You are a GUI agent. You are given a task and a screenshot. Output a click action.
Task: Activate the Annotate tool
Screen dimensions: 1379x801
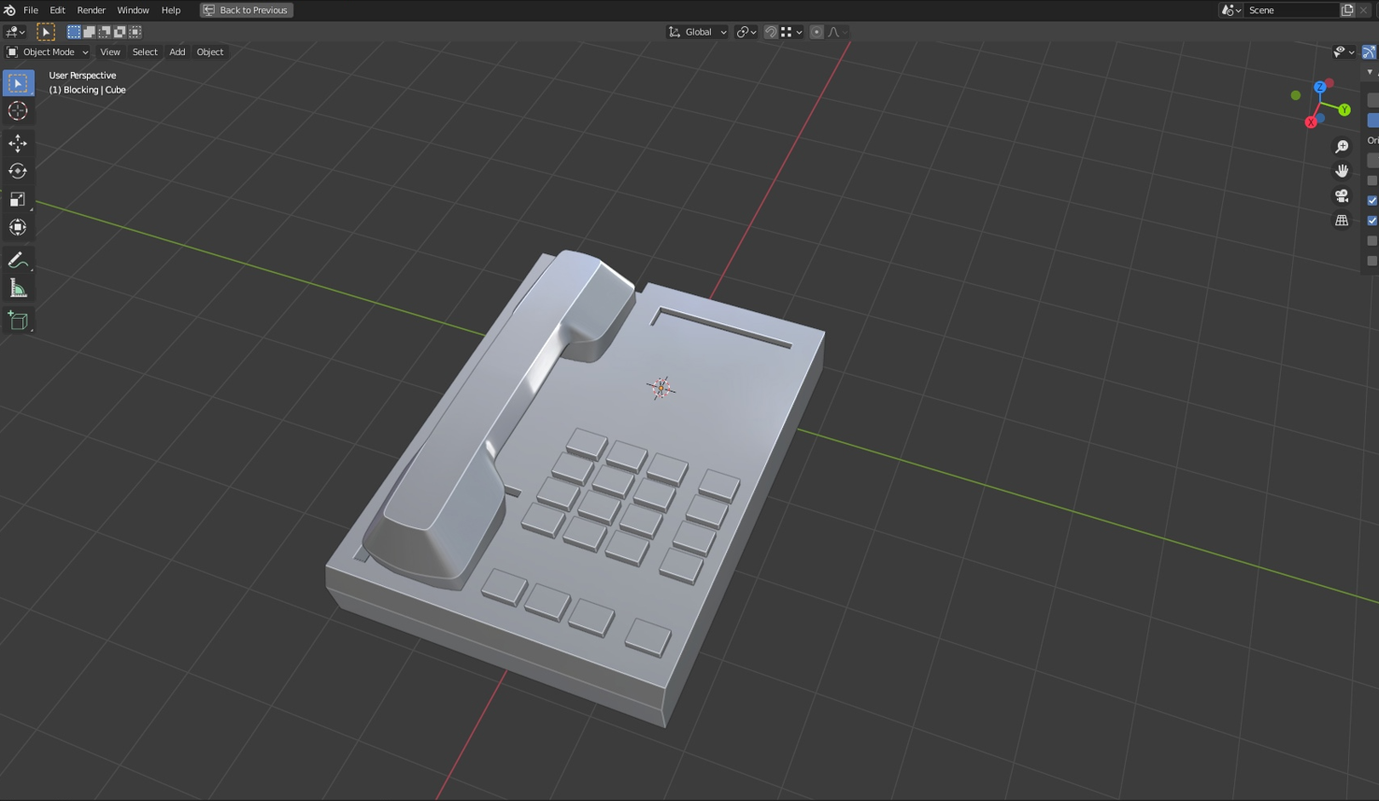tap(18, 259)
